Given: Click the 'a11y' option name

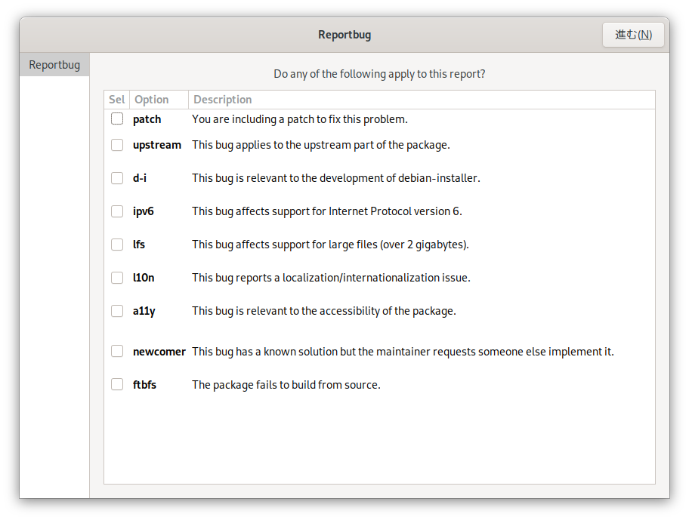Looking at the screenshot, I should pyautogui.click(x=144, y=311).
